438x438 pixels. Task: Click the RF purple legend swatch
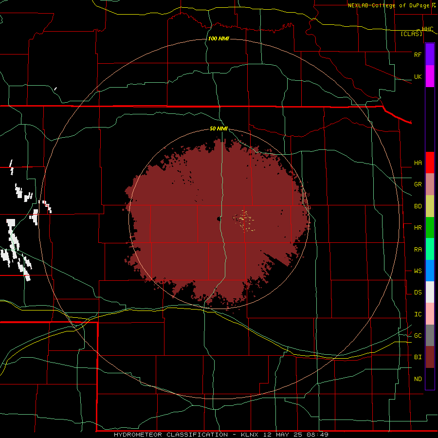430,54
